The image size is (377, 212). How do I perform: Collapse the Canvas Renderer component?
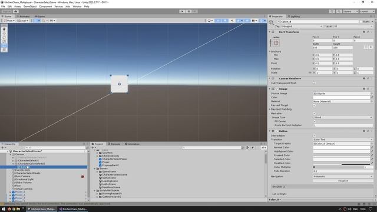[x=270, y=78]
